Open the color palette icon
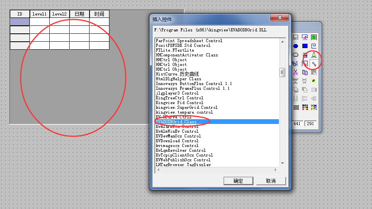This screenshot has height=209, width=372. (305, 107)
